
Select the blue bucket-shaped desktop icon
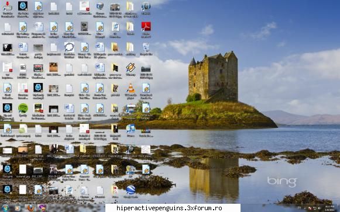pos(99,6)
